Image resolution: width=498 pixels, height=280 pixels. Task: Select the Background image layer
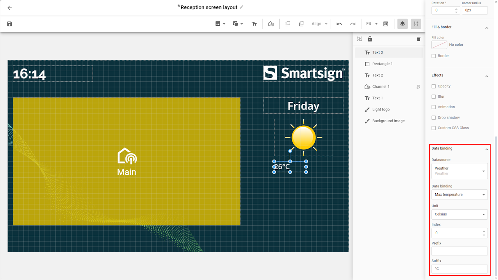388,121
